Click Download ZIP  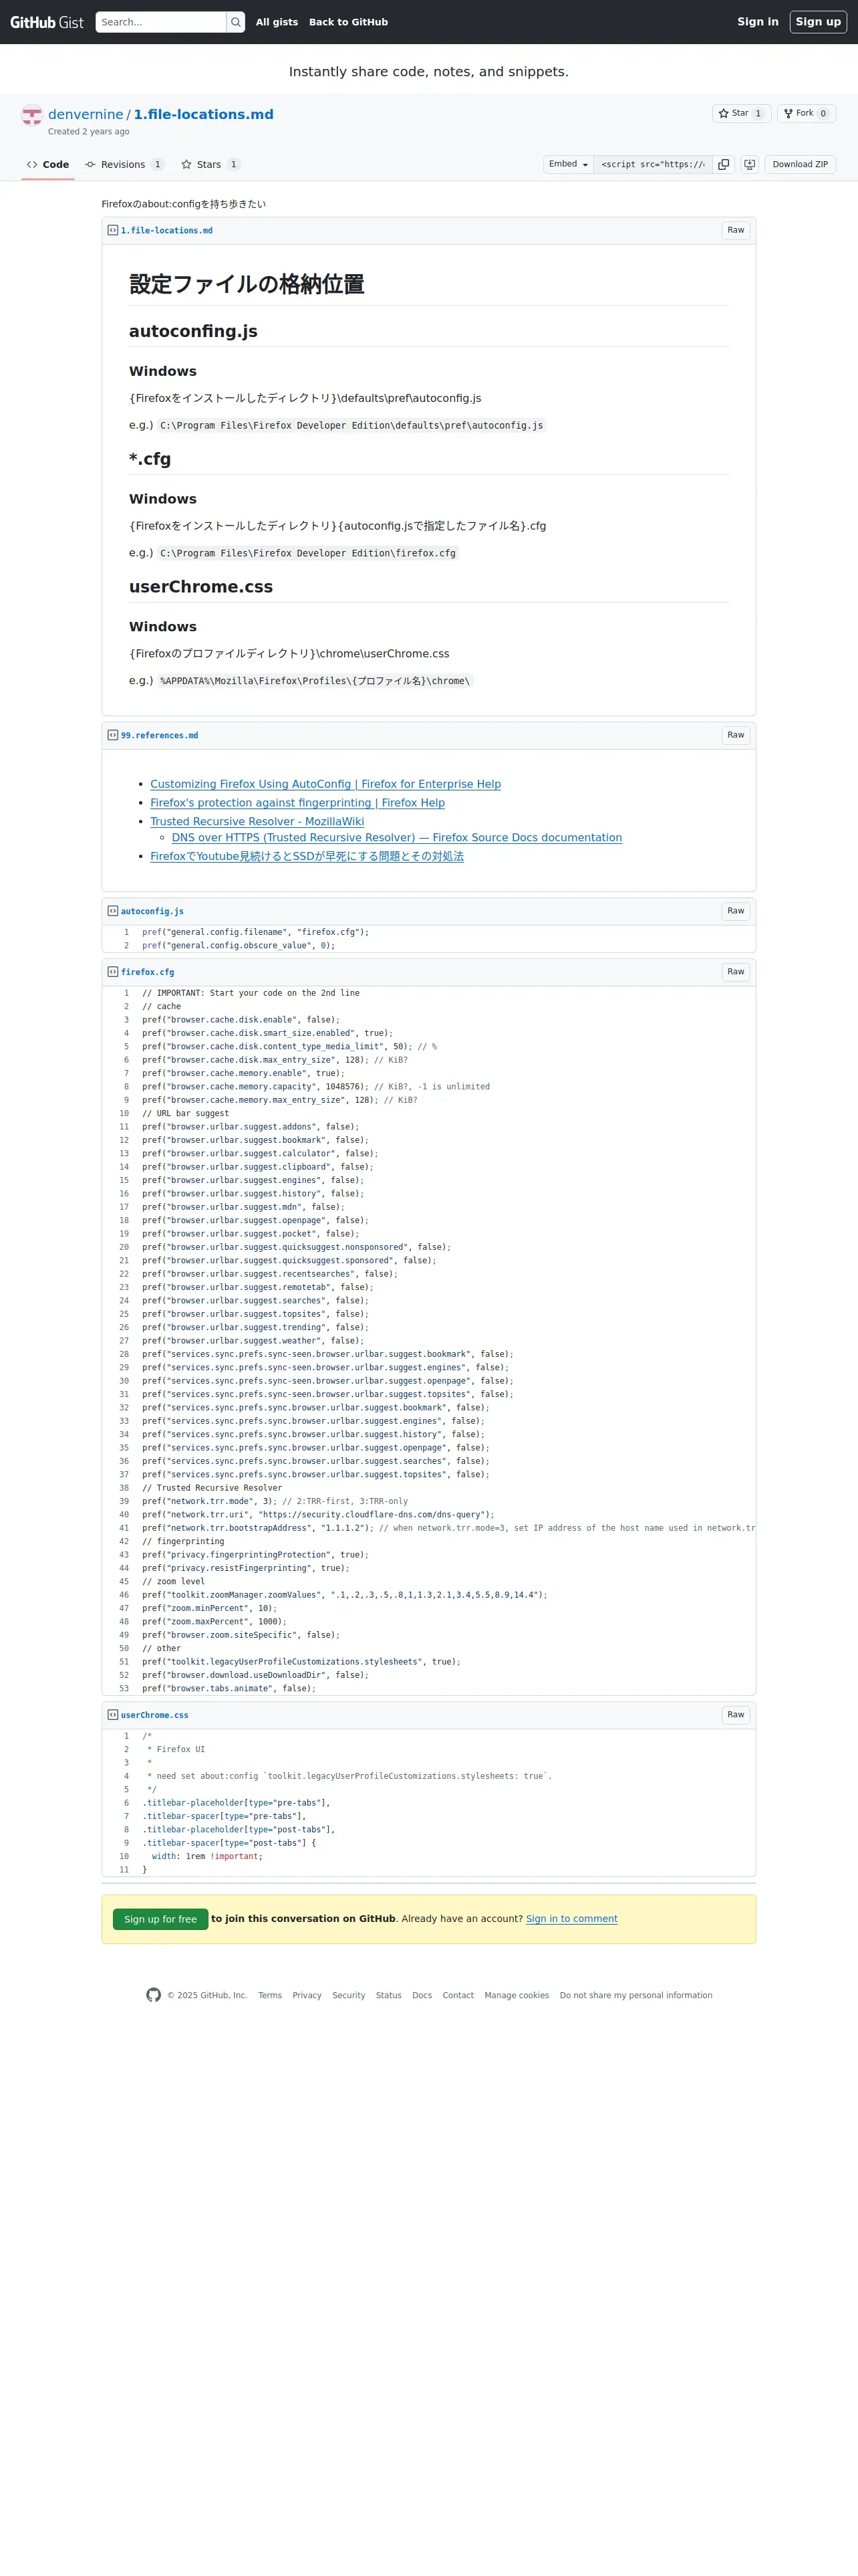pyautogui.click(x=800, y=165)
